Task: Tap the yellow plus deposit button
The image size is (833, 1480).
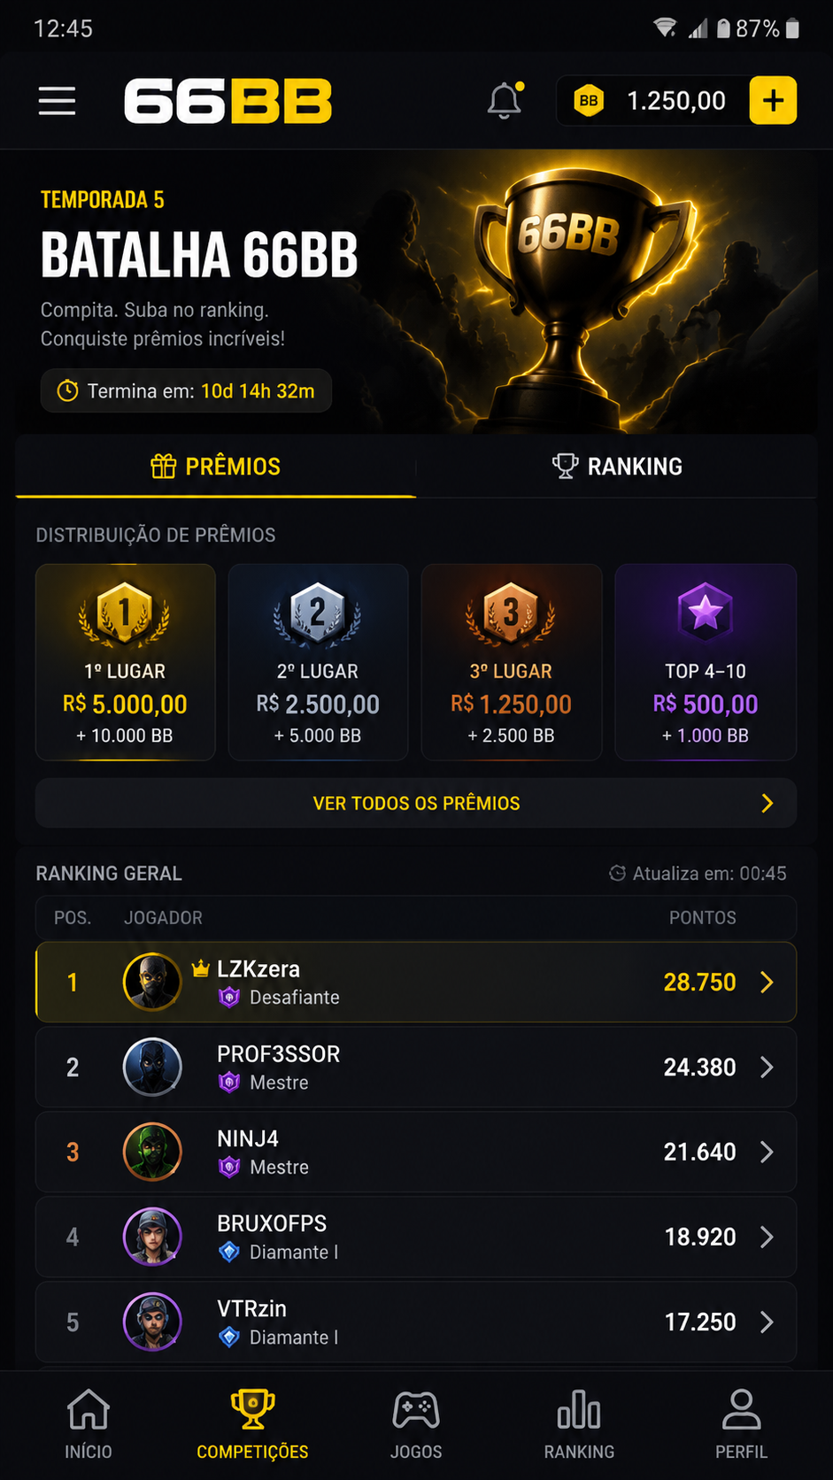Action: click(773, 100)
